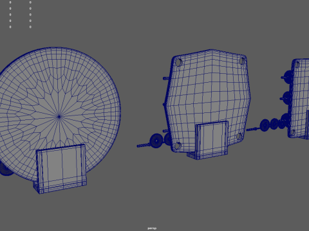This screenshot has height=231, width=309.
Task: Click the persp camera label
Action: coord(152,228)
